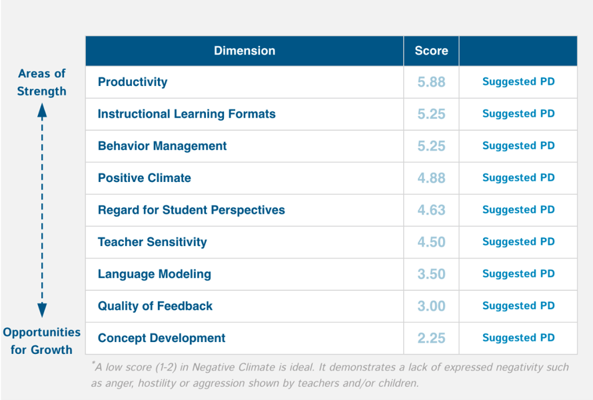593x400 pixels.
Task: Open Suggested PD for Quality of Feedback
Action: point(518,306)
